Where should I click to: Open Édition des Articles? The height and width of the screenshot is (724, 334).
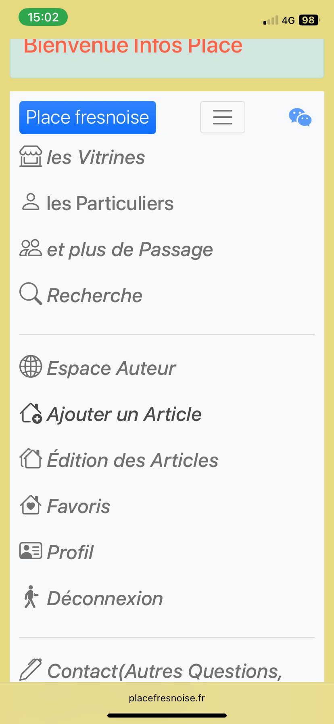pyautogui.click(x=132, y=461)
